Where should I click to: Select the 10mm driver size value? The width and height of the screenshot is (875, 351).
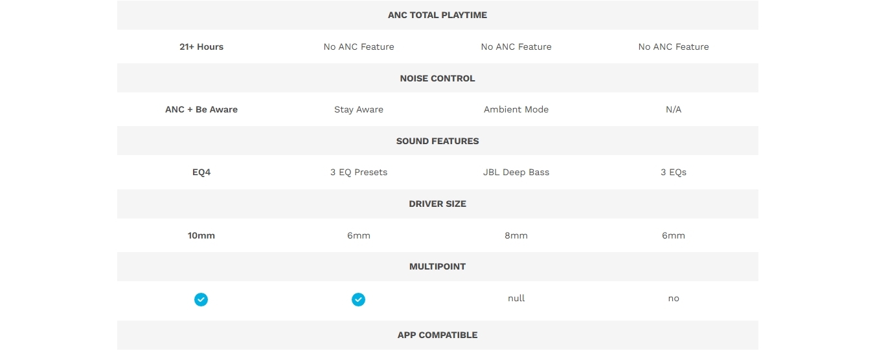(x=201, y=235)
